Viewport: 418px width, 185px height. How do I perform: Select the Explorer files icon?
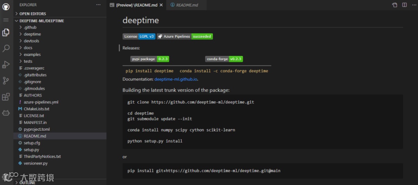click(x=6, y=32)
